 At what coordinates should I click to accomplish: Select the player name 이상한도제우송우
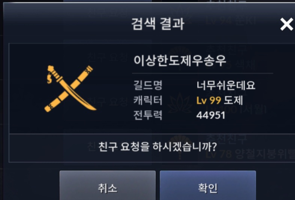180,61
